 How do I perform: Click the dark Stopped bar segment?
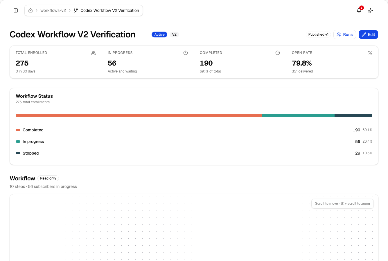pyautogui.click(x=353, y=115)
